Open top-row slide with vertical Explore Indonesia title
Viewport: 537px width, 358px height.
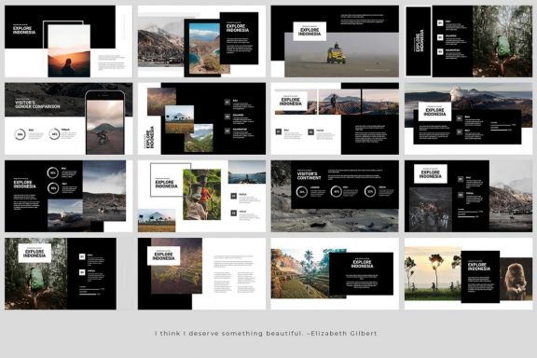[x=469, y=41]
